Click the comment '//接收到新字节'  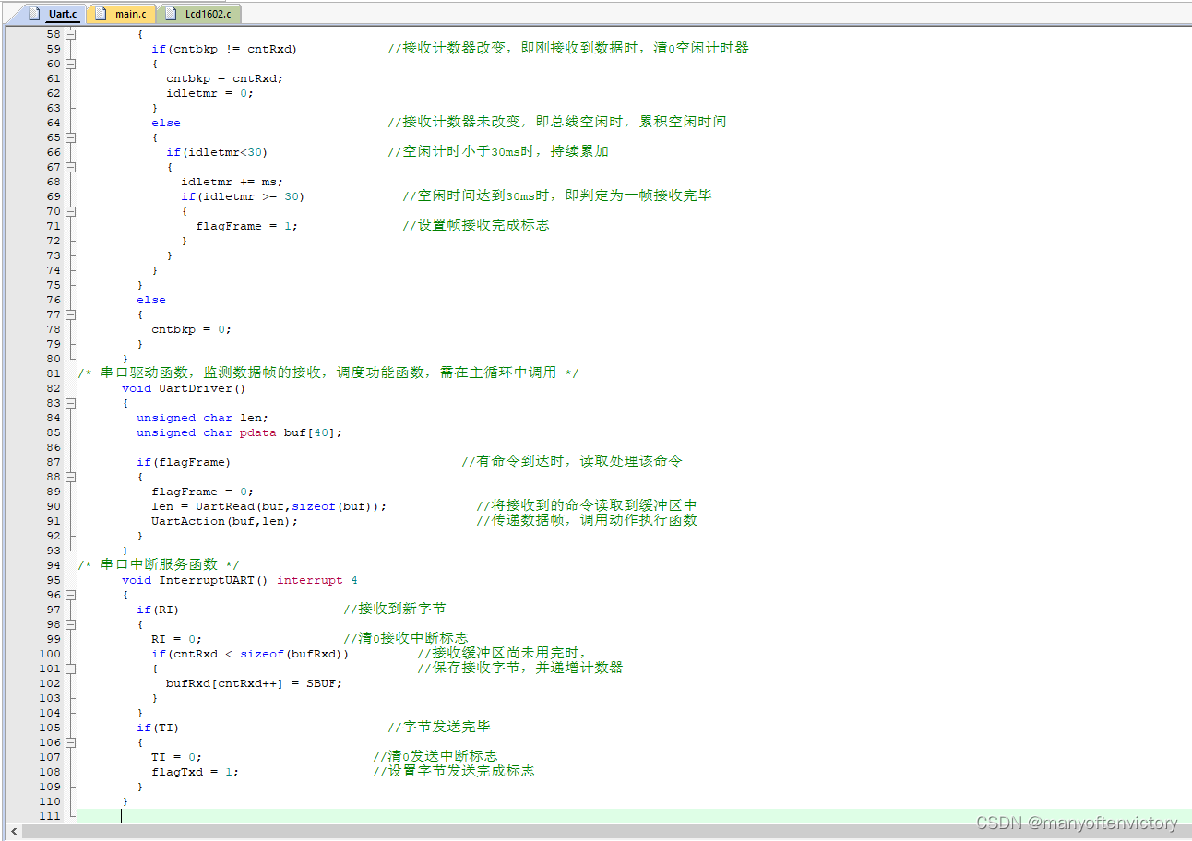click(x=395, y=610)
